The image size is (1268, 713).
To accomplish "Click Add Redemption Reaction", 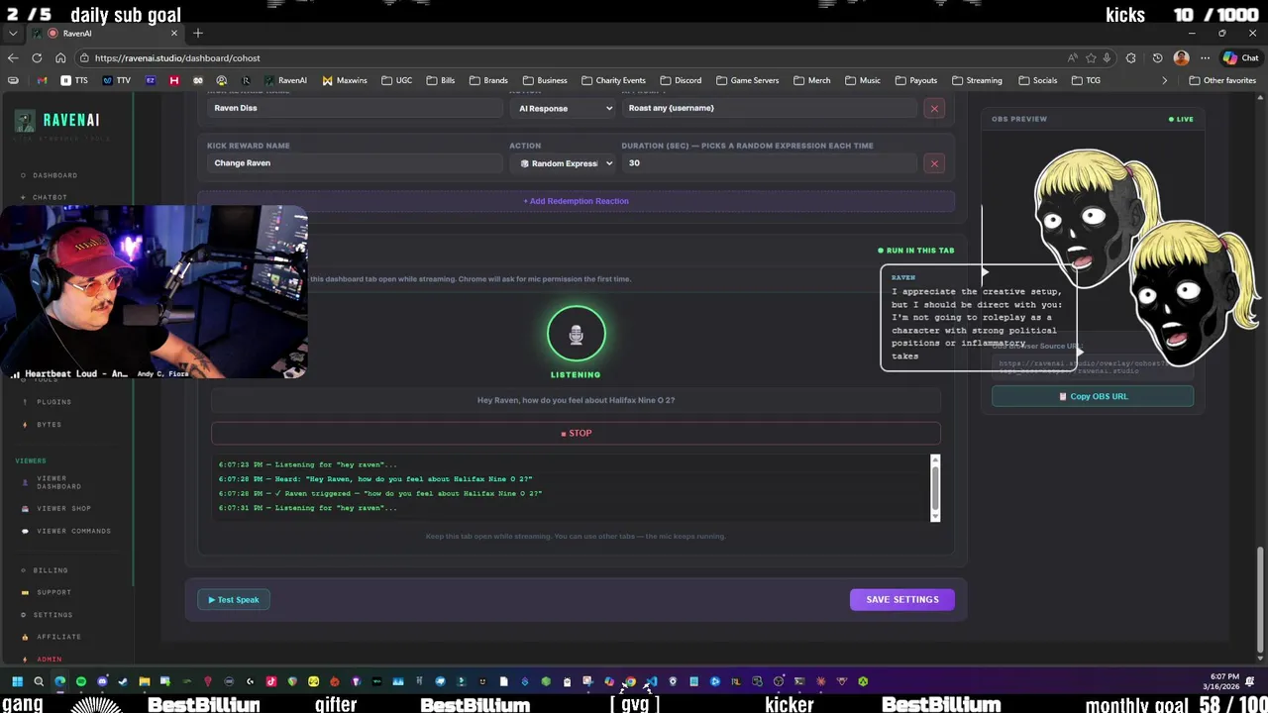I will click(x=576, y=201).
